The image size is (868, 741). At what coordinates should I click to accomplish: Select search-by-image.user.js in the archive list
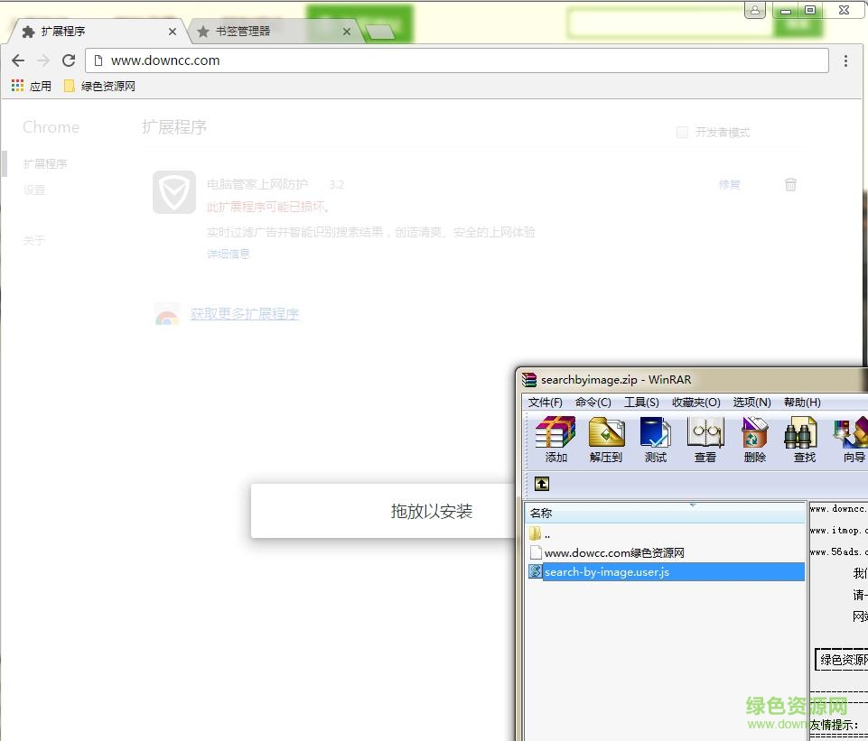coord(607,571)
